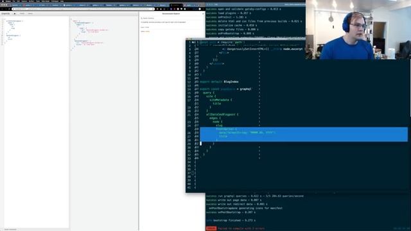
Task: Open a new browser tab
Action: coord(198,5)
